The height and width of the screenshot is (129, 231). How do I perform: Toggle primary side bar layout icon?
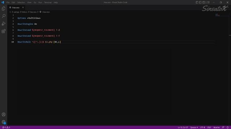197,3
